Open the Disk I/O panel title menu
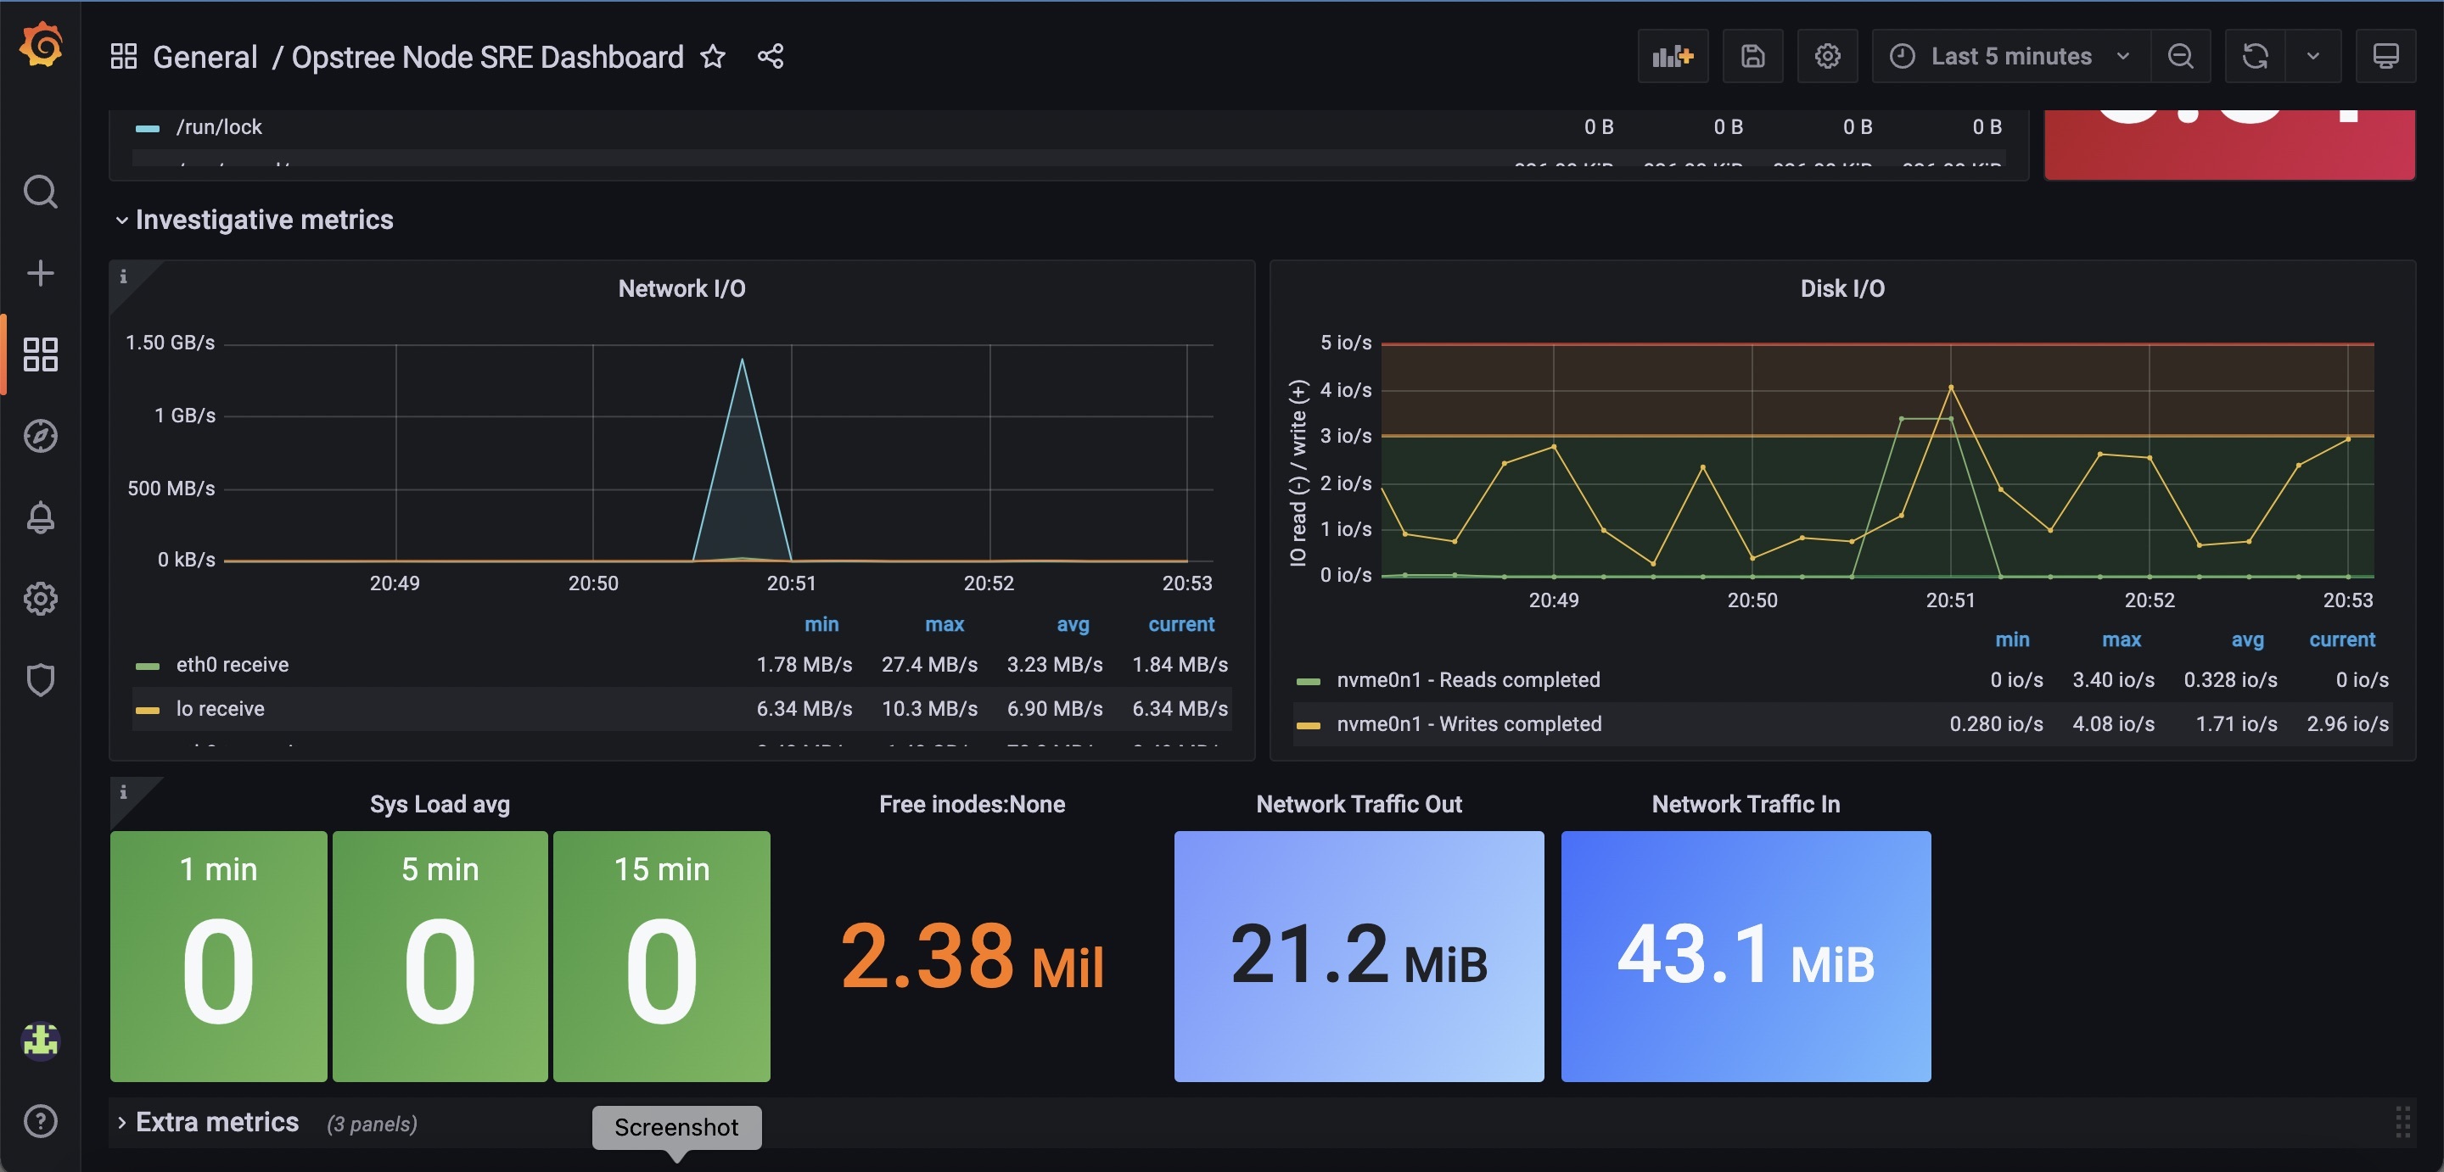Screen dimensions: 2444x1172 (1841, 289)
